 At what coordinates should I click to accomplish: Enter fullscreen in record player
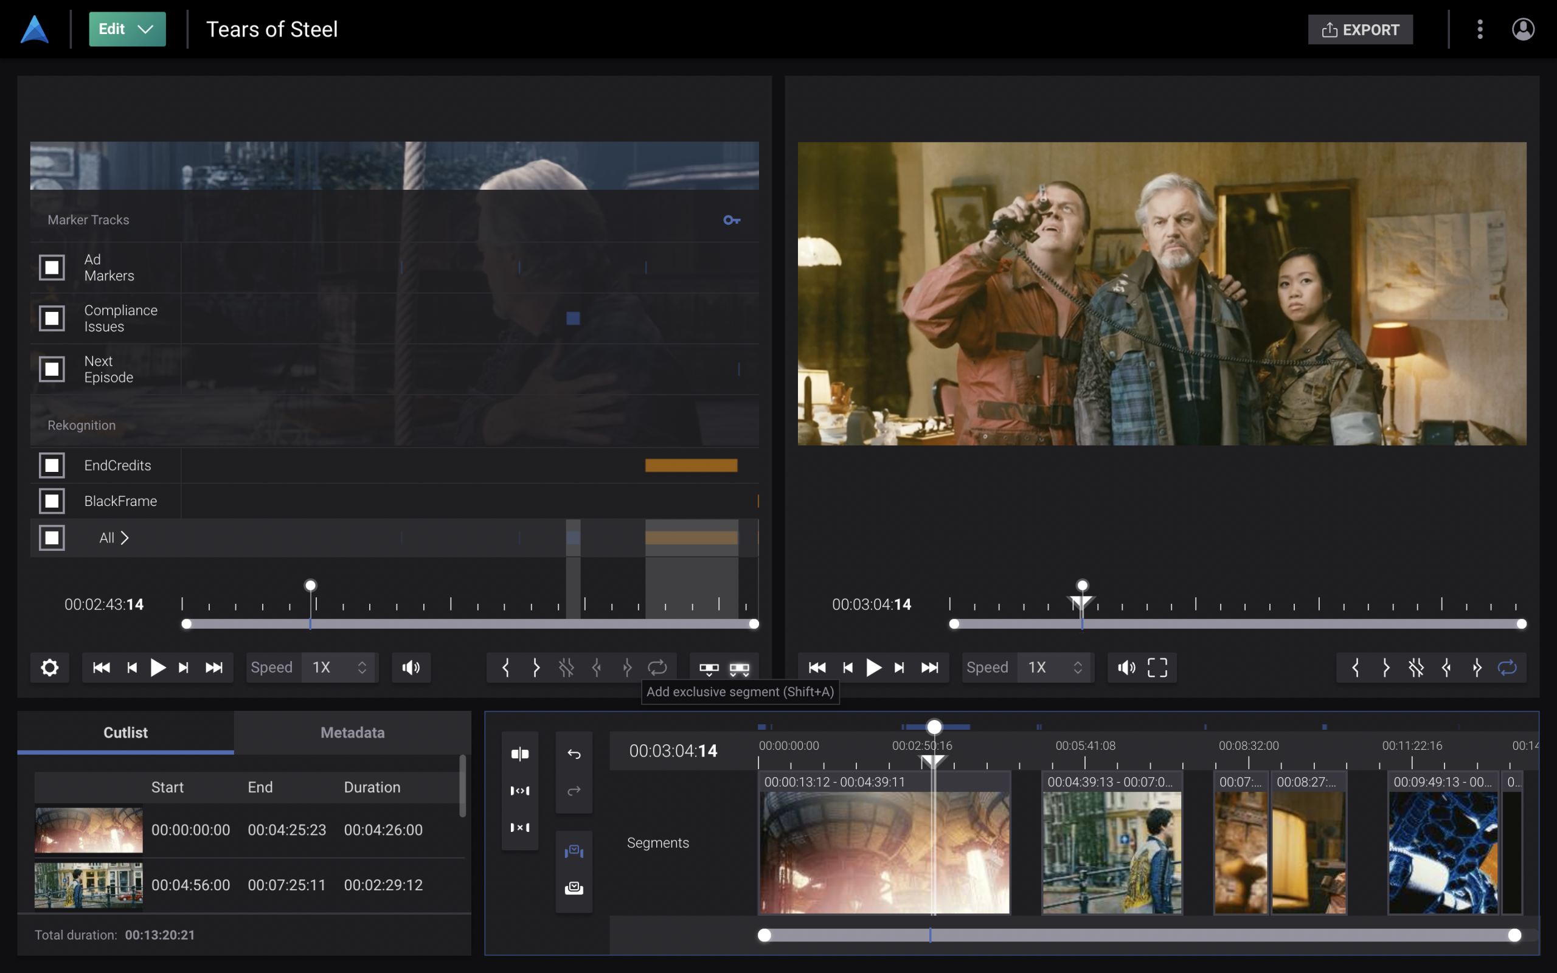tap(1157, 667)
